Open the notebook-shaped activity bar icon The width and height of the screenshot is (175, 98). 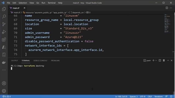pos(4,55)
